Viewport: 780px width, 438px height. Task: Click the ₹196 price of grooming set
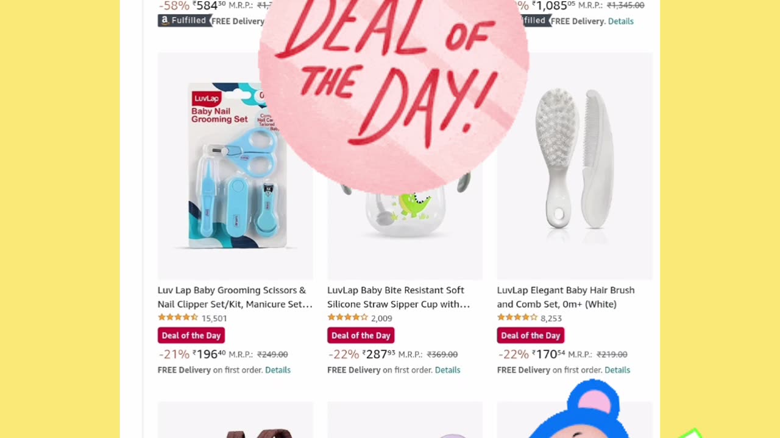210,354
